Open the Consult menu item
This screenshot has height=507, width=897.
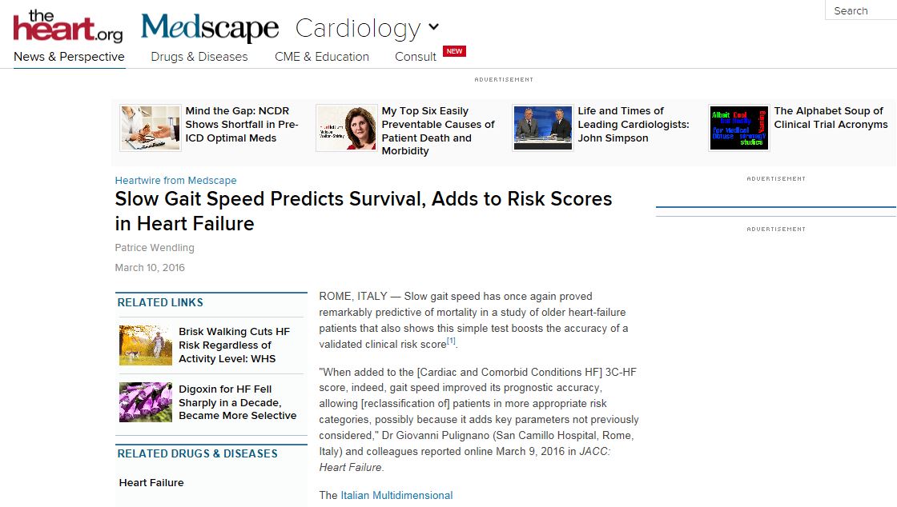pos(416,57)
